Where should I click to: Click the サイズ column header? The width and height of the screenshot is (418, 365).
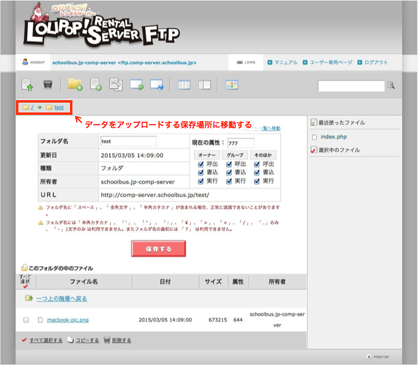coord(213,281)
